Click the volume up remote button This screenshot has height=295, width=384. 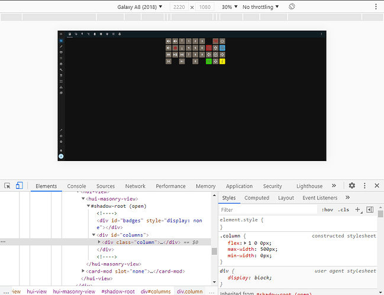(169, 41)
